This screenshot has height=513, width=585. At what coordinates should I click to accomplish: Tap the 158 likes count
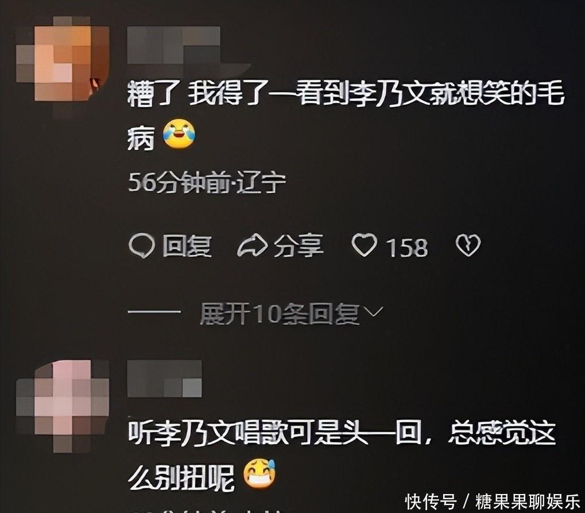pyautogui.click(x=406, y=247)
